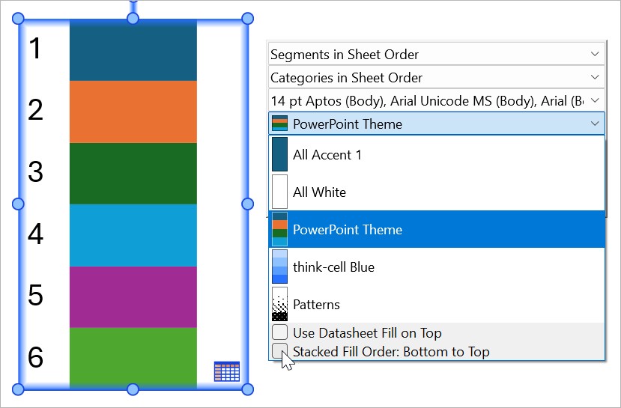Click the think-cell Blue gradient icon
The image size is (621, 408).
(x=279, y=267)
